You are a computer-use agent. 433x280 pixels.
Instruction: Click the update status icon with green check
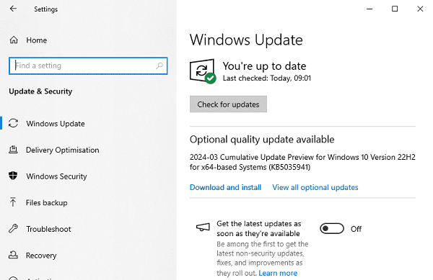tap(203, 71)
